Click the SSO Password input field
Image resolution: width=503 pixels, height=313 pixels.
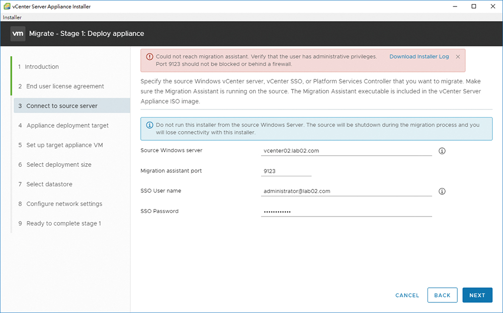tap(346, 212)
